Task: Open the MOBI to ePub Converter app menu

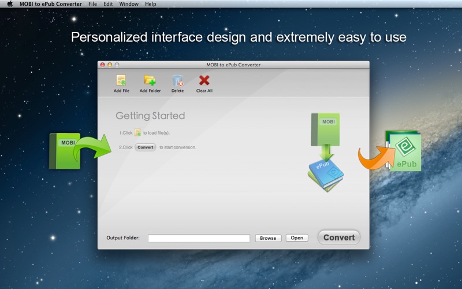Action: click(x=51, y=4)
